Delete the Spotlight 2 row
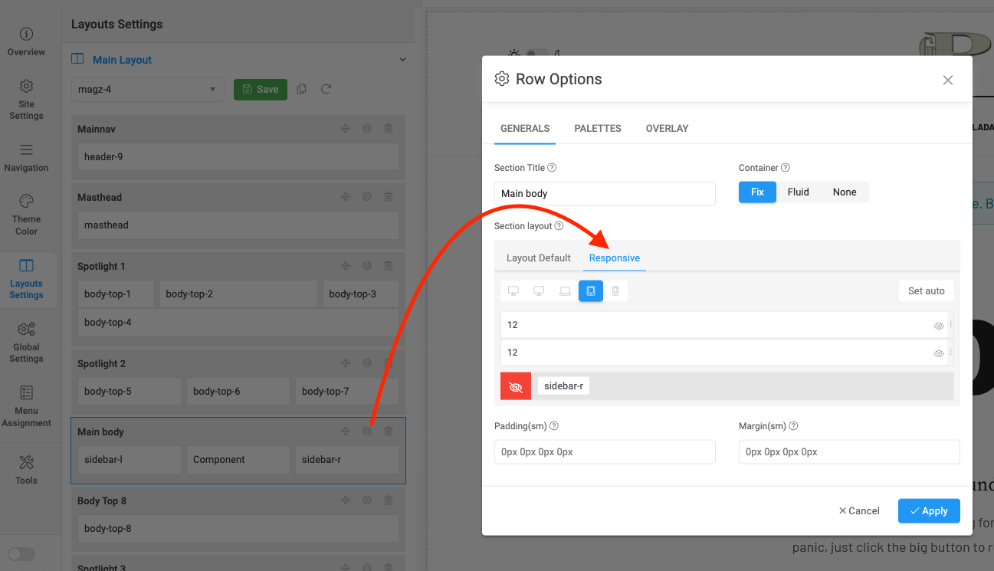994x571 pixels. 389,363
